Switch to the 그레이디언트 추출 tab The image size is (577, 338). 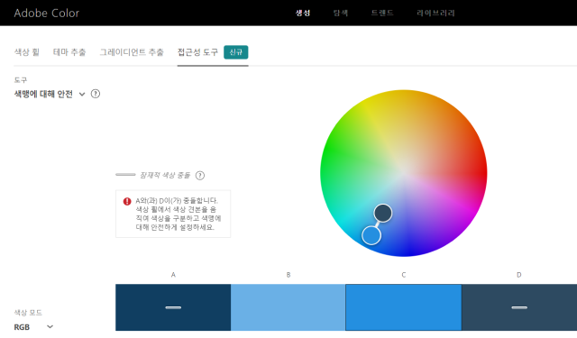132,52
